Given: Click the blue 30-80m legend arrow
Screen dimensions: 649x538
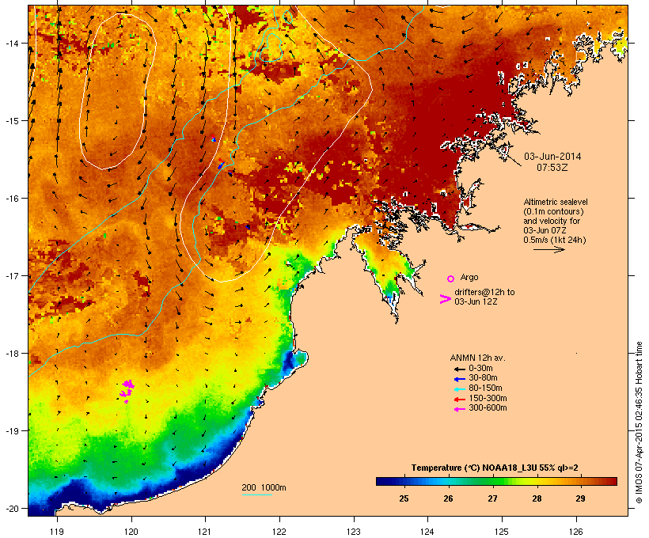Looking at the screenshot, I should coord(460,379).
